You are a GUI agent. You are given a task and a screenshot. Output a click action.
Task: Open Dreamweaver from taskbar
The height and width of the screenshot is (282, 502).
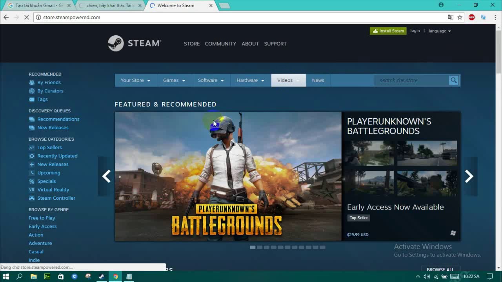[x=47, y=277]
